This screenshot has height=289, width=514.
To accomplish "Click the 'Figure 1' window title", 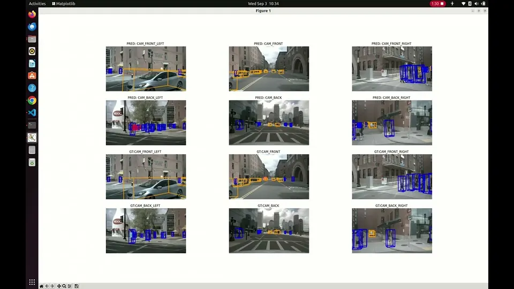I will (263, 11).
